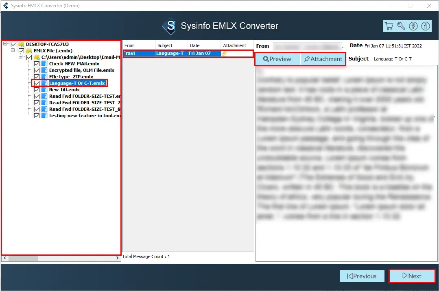Image resolution: width=439 pixels, height=291 pixels.
Task: Select testing-new-feature-in tool item
Action: pyautogui.click(x=85, y=116)
